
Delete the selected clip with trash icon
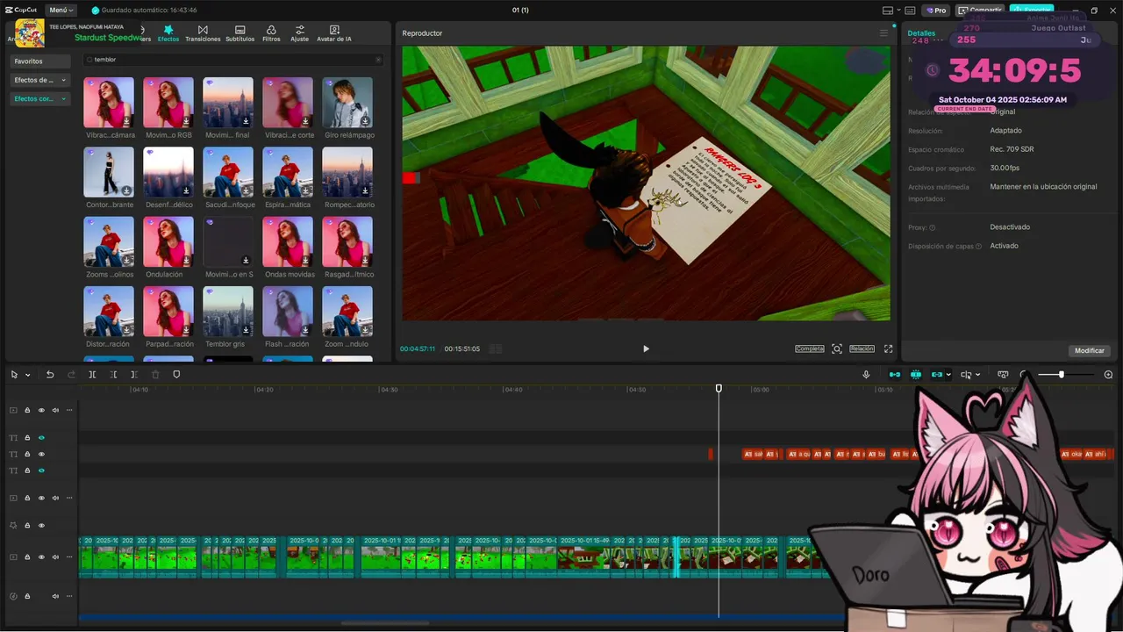click(155, 375)
